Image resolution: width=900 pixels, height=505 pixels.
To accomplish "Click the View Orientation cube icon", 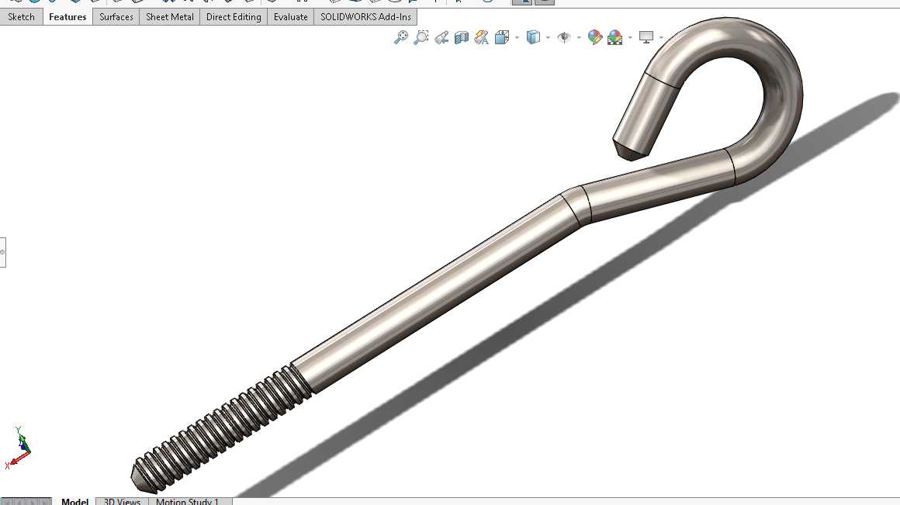I will (x=502, y=37).
